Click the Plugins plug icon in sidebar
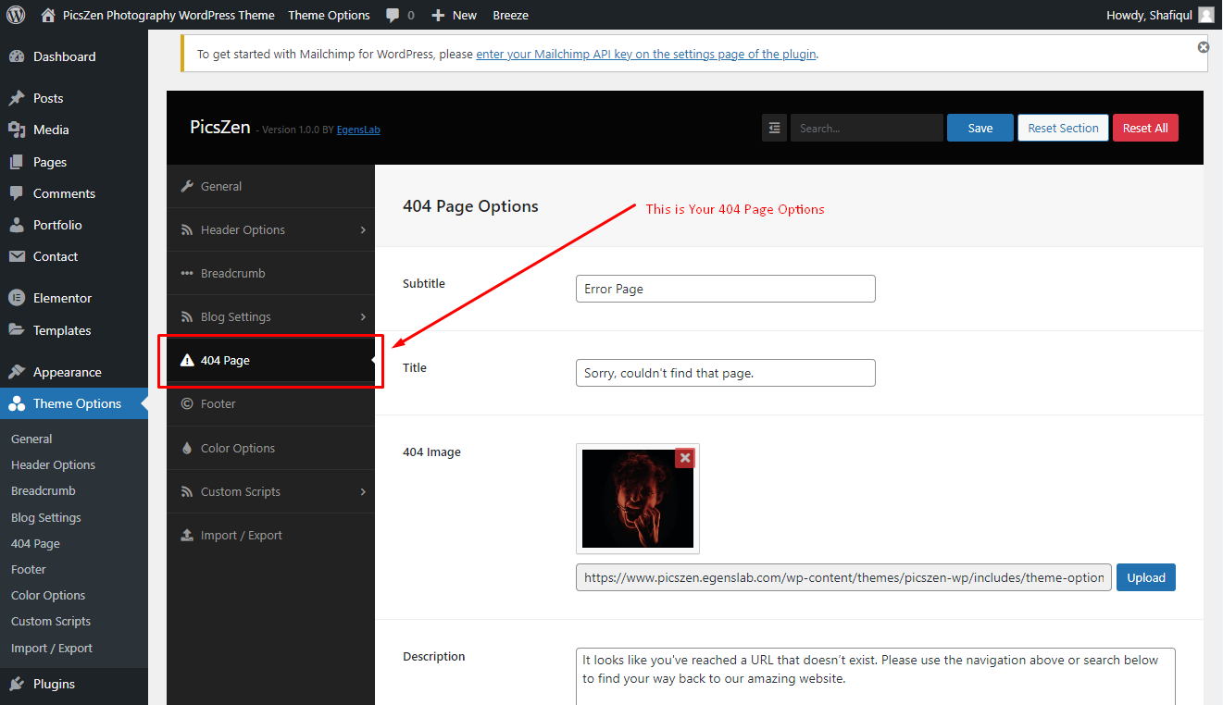 (17, 684)
